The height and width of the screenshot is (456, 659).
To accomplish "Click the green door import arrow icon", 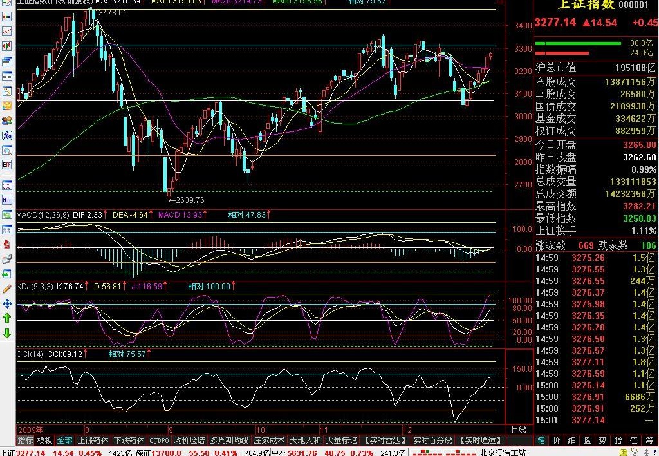I will (6, 274).
